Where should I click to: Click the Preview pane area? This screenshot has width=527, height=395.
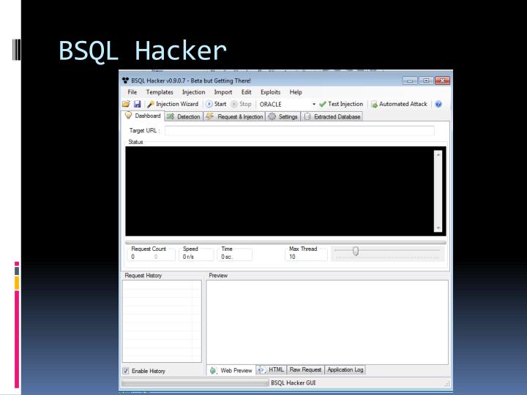pos(327,323)
